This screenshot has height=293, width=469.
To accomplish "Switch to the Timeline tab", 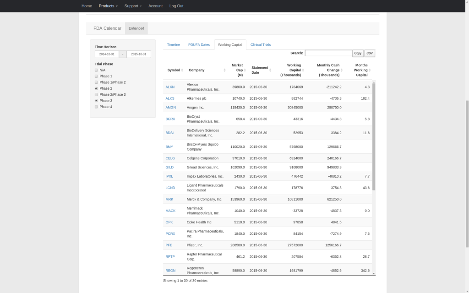I will [174, 45].
